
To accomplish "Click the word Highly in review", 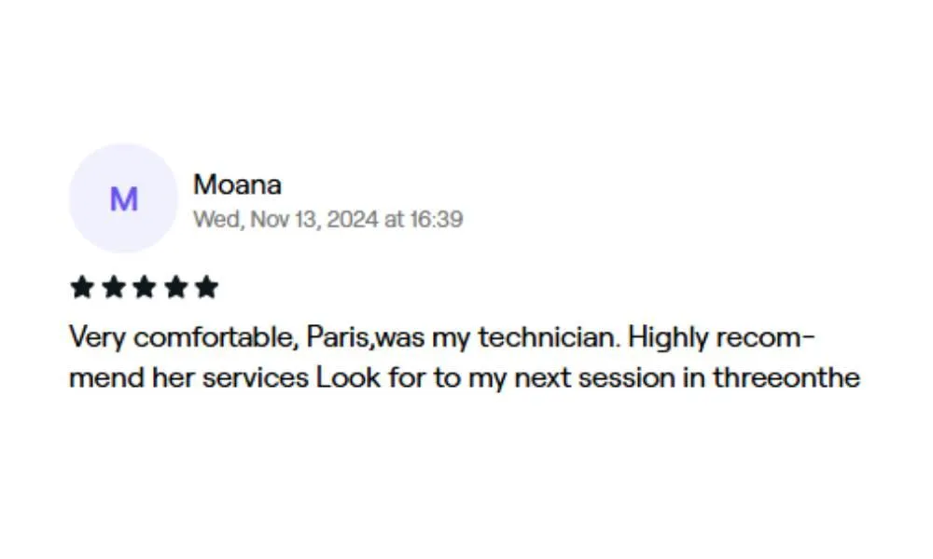I will (x=668, y=338).
